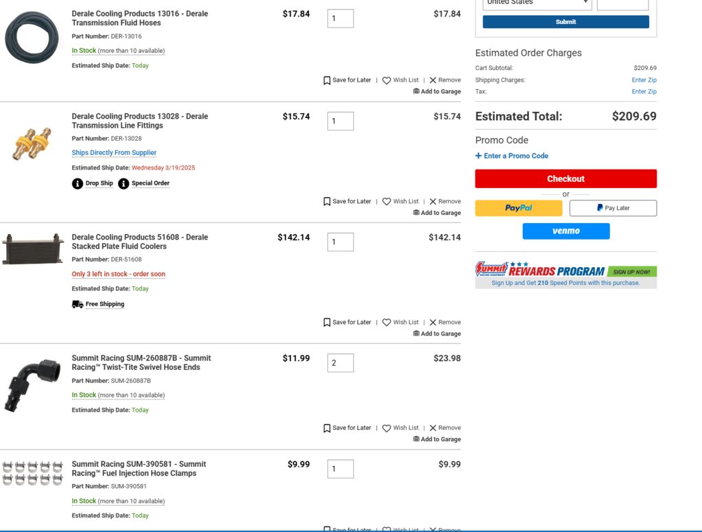Viewport: 702px width, 532px height.
Task: Open the transmission fluid hose product image
Action: coord(32,38)
